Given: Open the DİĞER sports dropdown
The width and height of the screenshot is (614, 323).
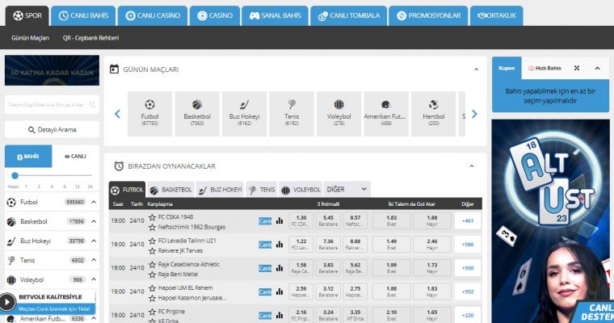Looking at the screenshot, I should click(x=347, y=190).
